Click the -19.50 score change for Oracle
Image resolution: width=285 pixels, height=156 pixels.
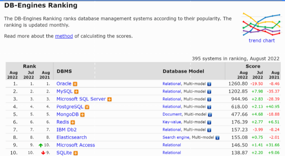[256, 84]
